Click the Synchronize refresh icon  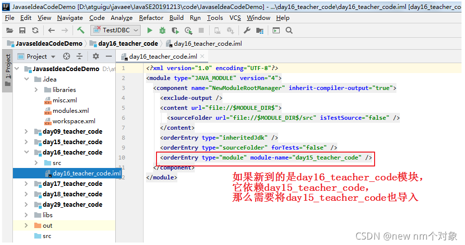pos(35,30)
